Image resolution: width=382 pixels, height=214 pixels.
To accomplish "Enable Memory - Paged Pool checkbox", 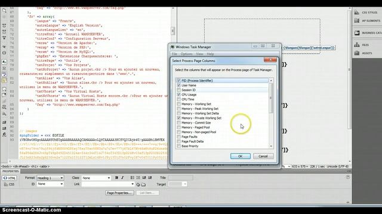I will point(178,127).
